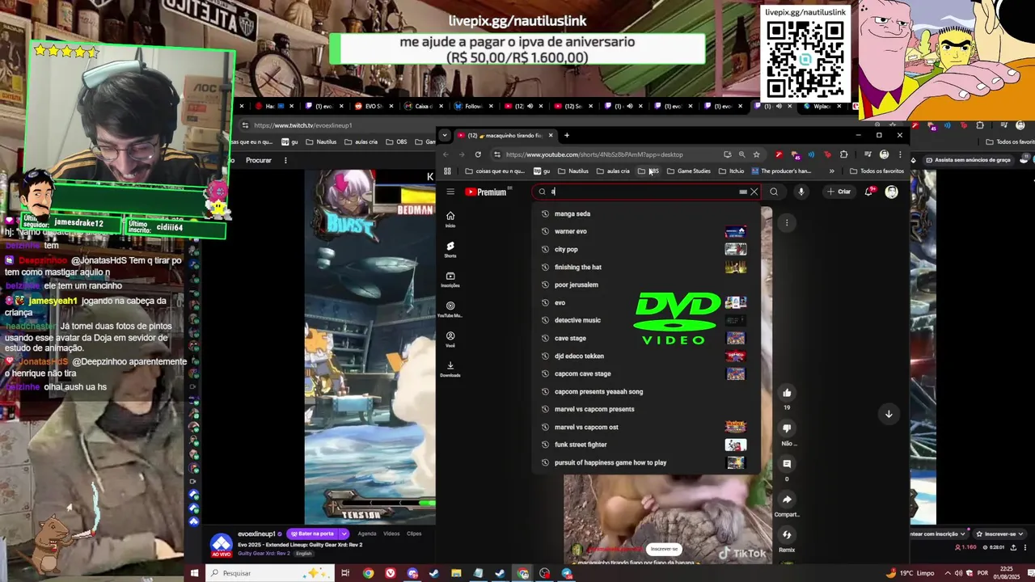Like the Short with thumbs up
This screenshot has width=1035, height=582.
(x=787, y=393)
